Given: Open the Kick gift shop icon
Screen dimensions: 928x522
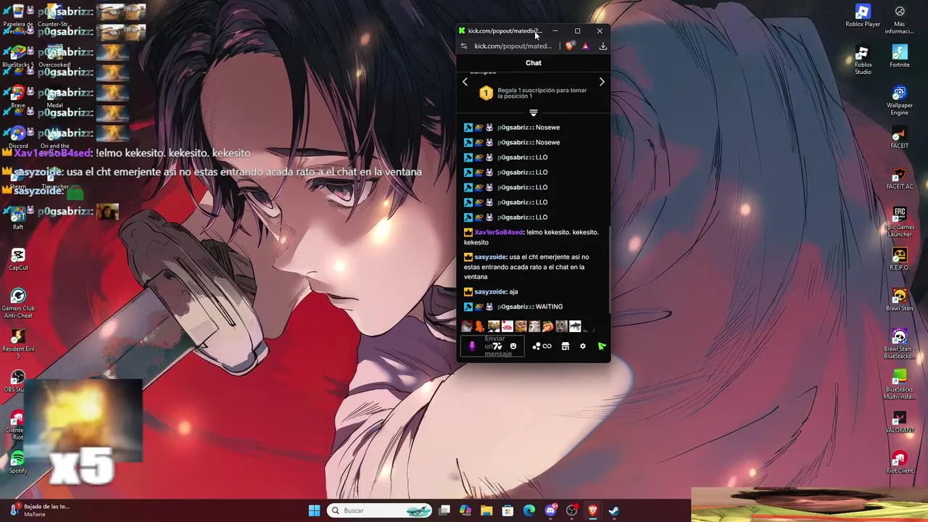Looking at the screenshot, I should 565,347.
